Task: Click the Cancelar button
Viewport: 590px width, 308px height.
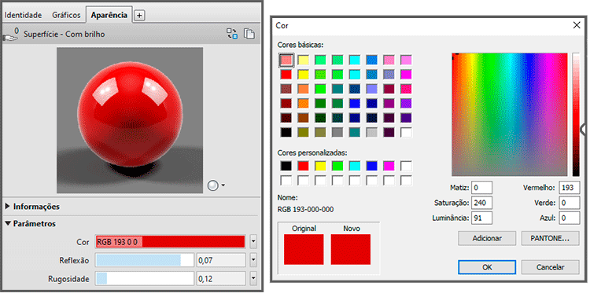Action: [550, 267]
